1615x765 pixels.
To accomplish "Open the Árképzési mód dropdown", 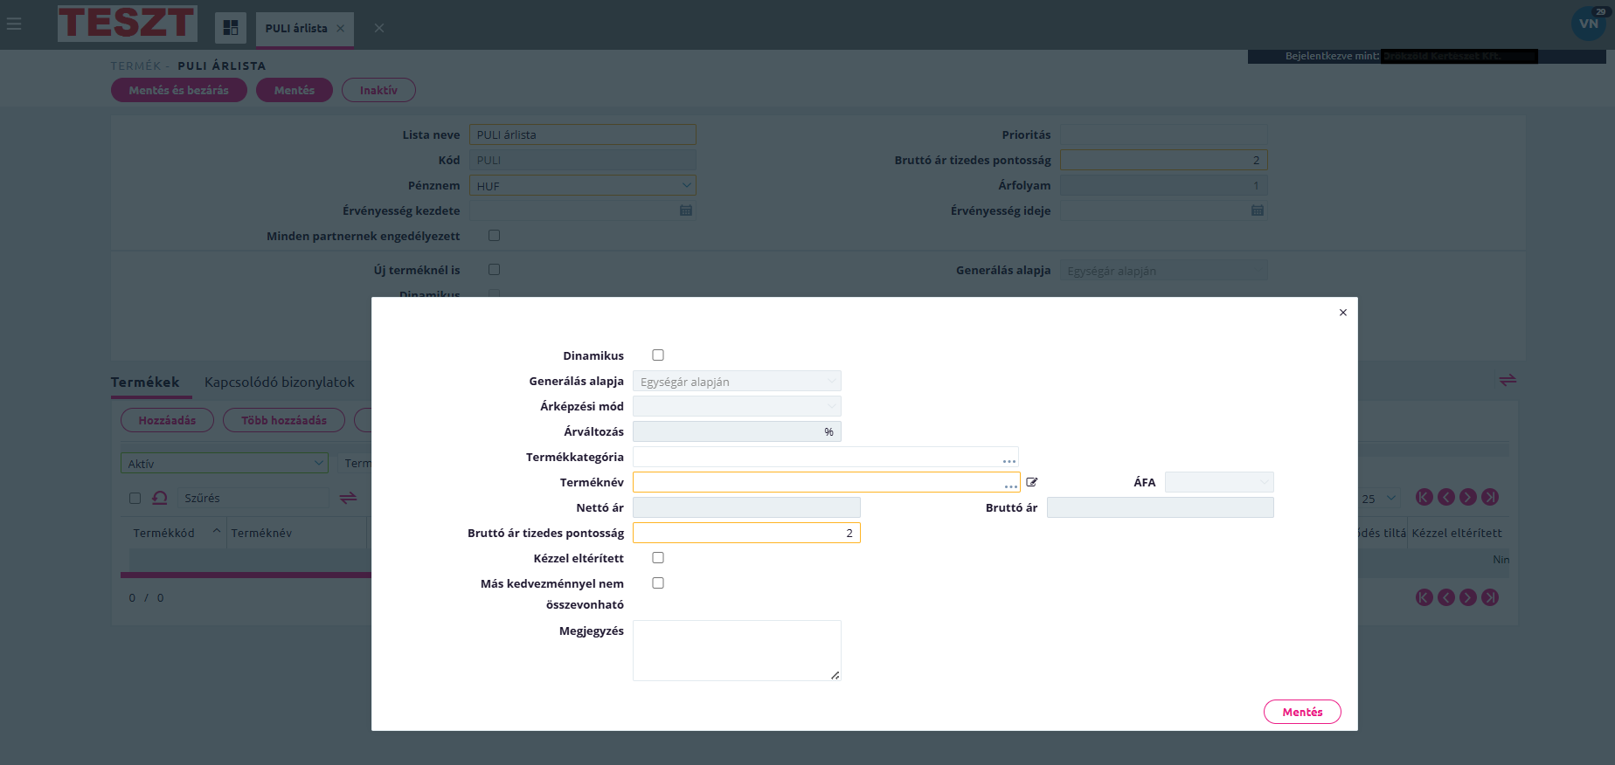I will point(737,406).
